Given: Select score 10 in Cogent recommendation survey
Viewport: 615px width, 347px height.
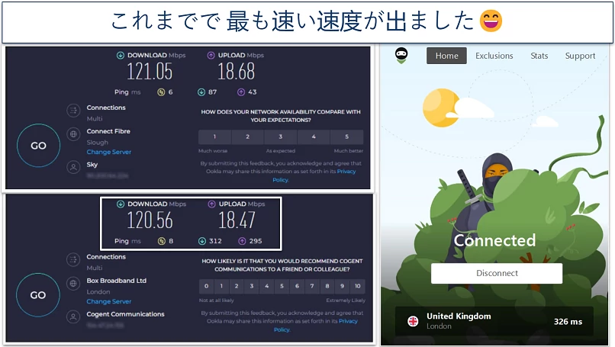Looking at the screenshot, I should 358,286.
